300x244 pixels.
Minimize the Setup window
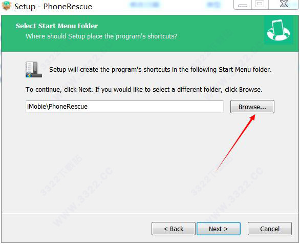[x=243, y=5]
